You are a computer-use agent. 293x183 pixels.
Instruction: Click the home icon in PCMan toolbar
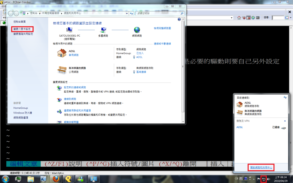[x=239, y=18]
